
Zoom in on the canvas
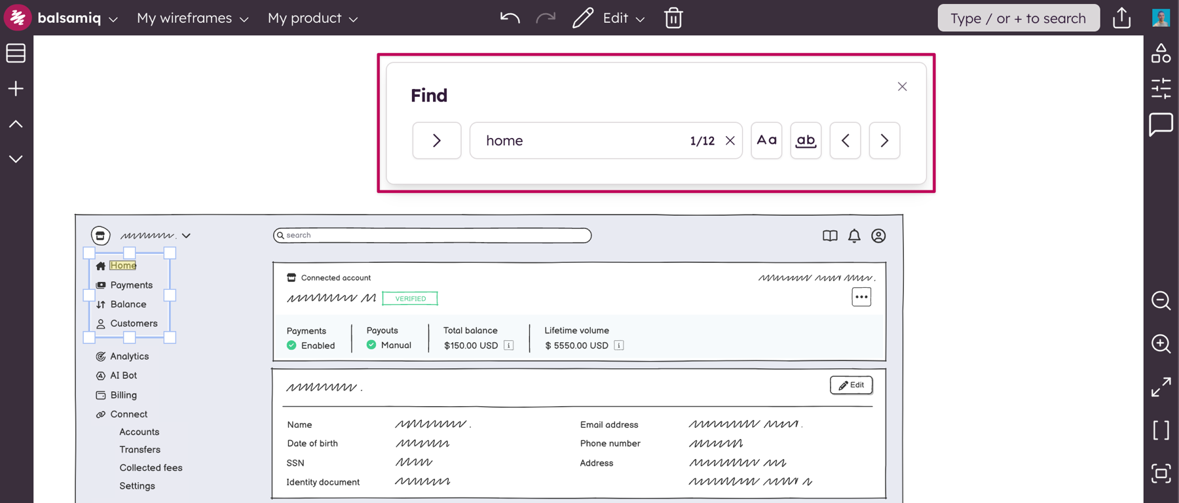(x=1161, y=343)
